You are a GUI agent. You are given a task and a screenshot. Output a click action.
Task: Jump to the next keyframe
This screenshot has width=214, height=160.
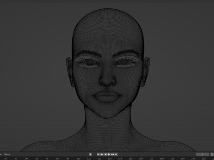[x=112, y=154]
